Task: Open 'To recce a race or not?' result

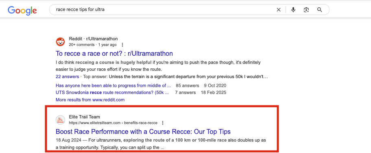Action: [x=114, y=53]
